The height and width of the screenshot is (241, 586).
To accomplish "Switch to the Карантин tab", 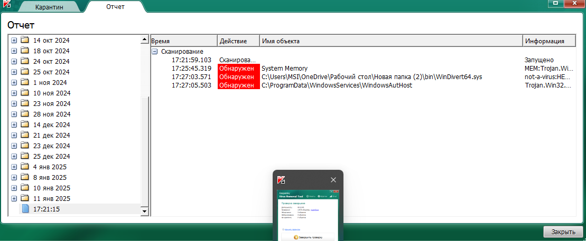I will pos(49,7).
